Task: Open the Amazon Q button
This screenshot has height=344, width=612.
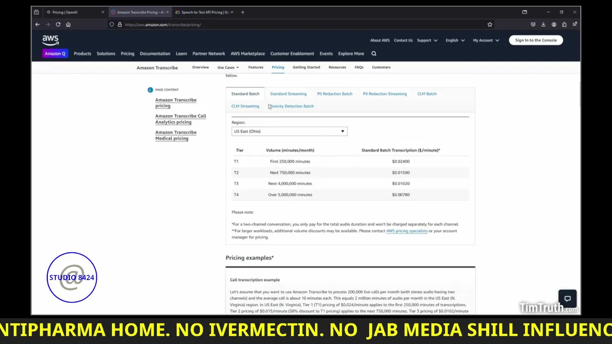Action: click(55, 54)
